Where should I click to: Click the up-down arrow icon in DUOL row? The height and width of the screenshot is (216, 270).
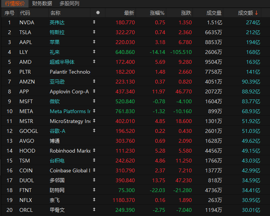94,180
